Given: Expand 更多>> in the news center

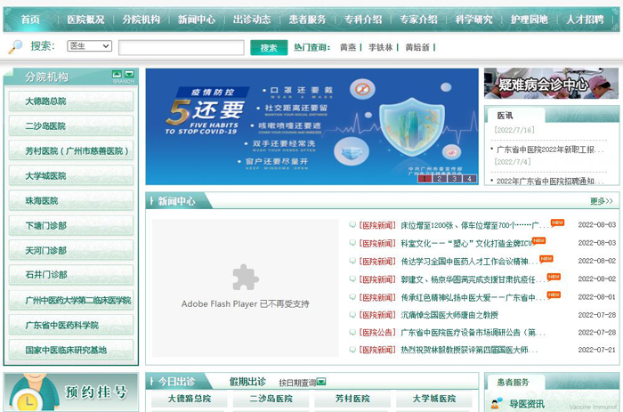Looking at the screenshot, I should pos(602,201).
